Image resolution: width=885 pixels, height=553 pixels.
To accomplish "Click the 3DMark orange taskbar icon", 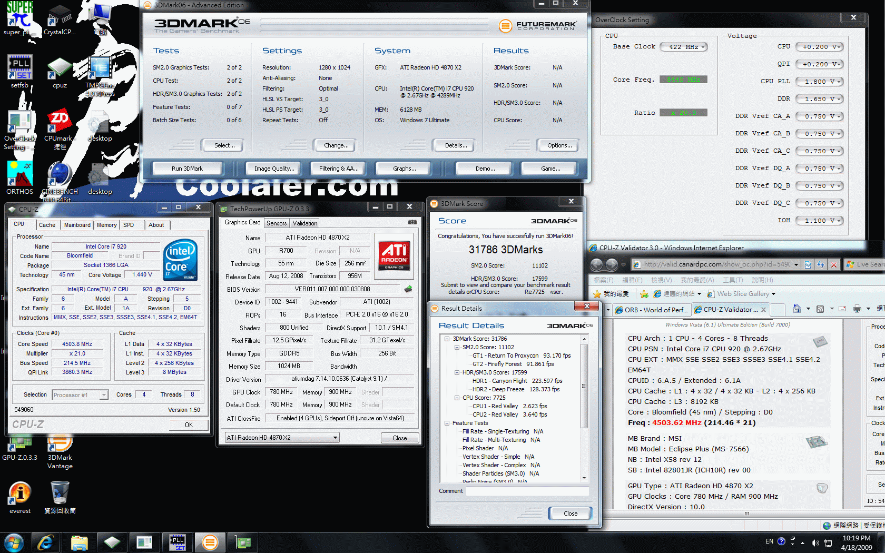I will (210, 542).
